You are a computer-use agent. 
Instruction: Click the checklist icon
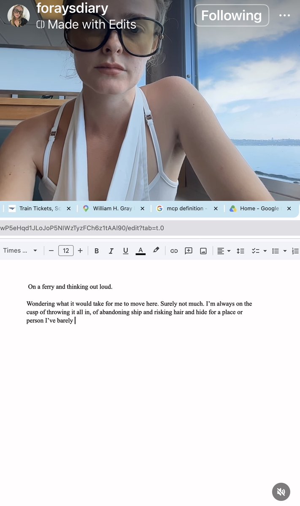(256, 251)
